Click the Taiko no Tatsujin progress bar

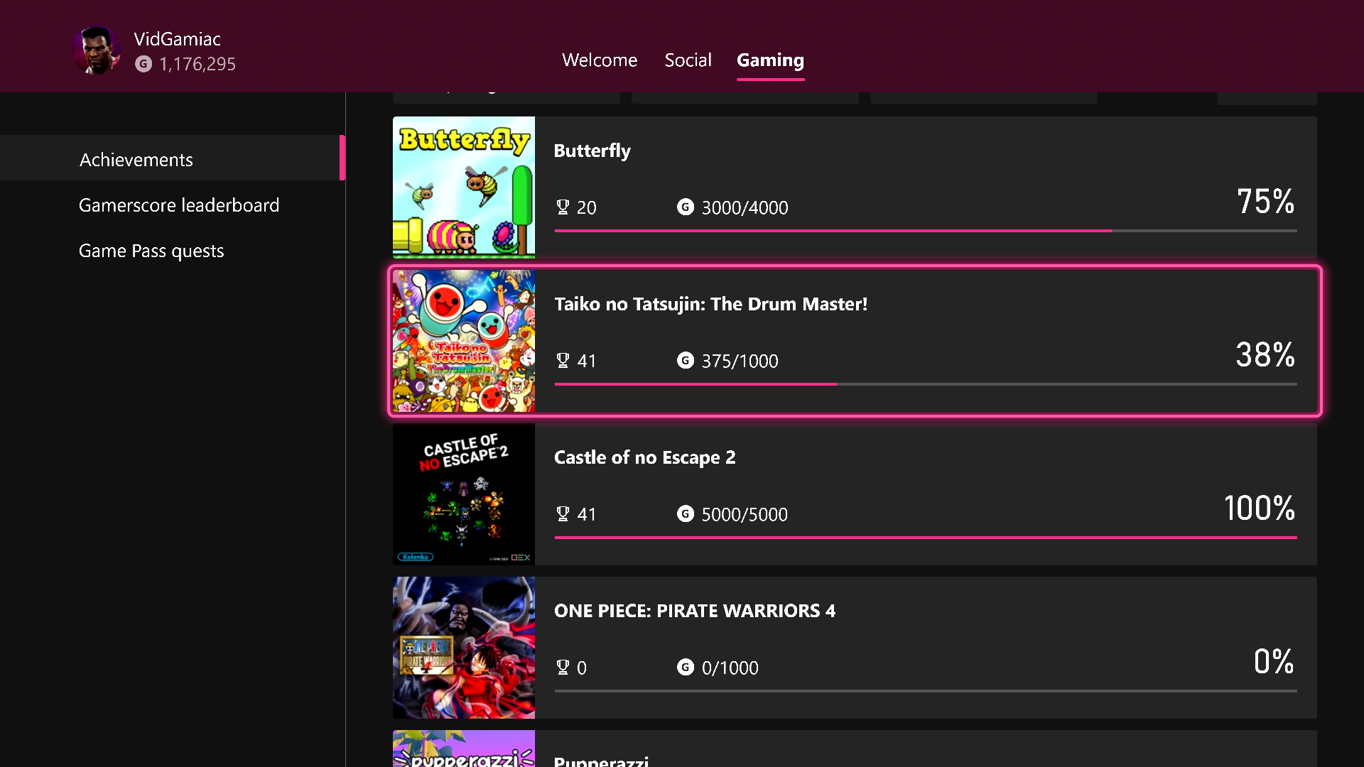click(926, 384)
